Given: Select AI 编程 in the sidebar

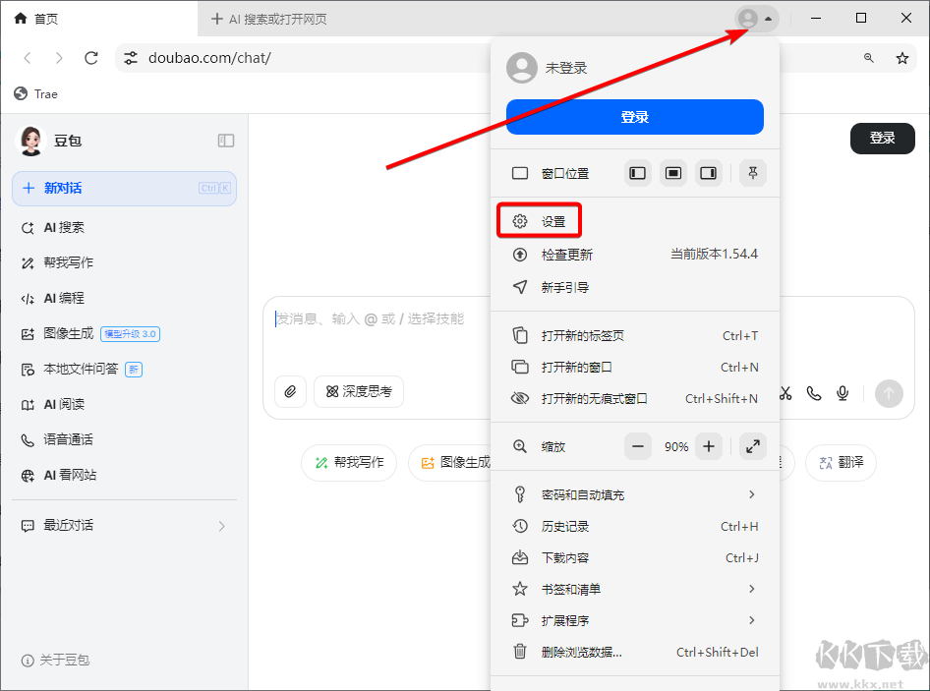Looking at the screenshot, I should tap(66, 298).
